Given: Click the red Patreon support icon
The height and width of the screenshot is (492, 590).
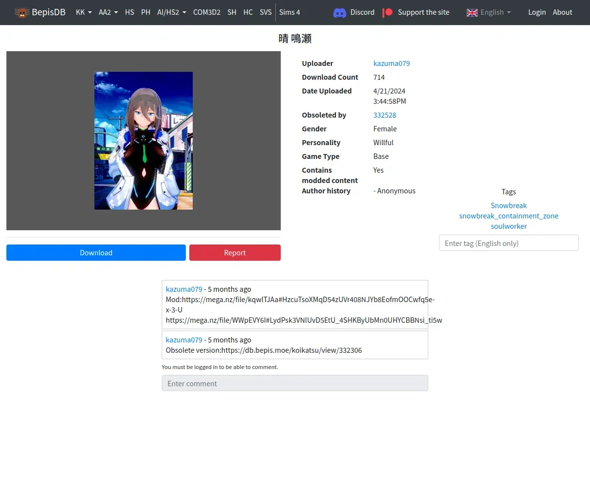Looking at the screenshot, I should coord(388,12).
